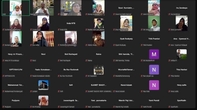Click the large 'Thia Hastiwi' name text
Image resolution: width=197 pixels, height=110 pixels.
tap(182, 70)
